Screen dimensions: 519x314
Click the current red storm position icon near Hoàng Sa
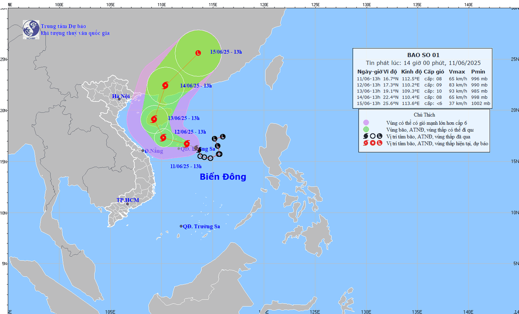pos(186,144)
